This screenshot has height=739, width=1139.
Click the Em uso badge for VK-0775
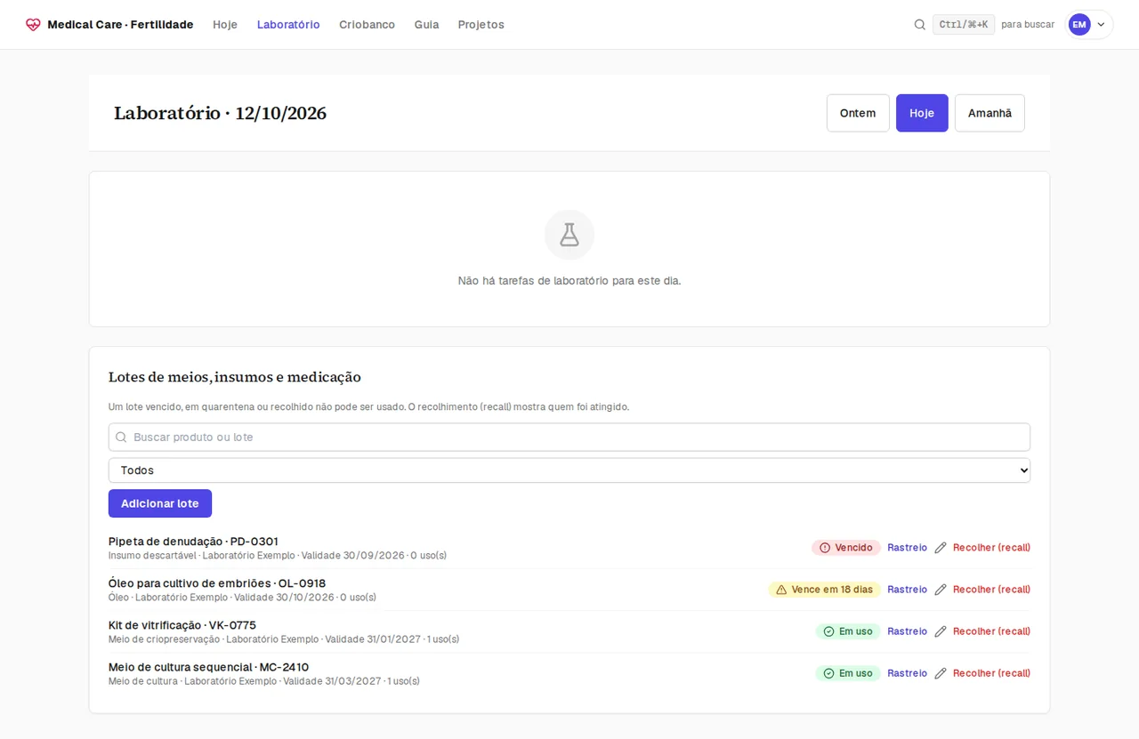pyautogui.click(x=848, y=631)
